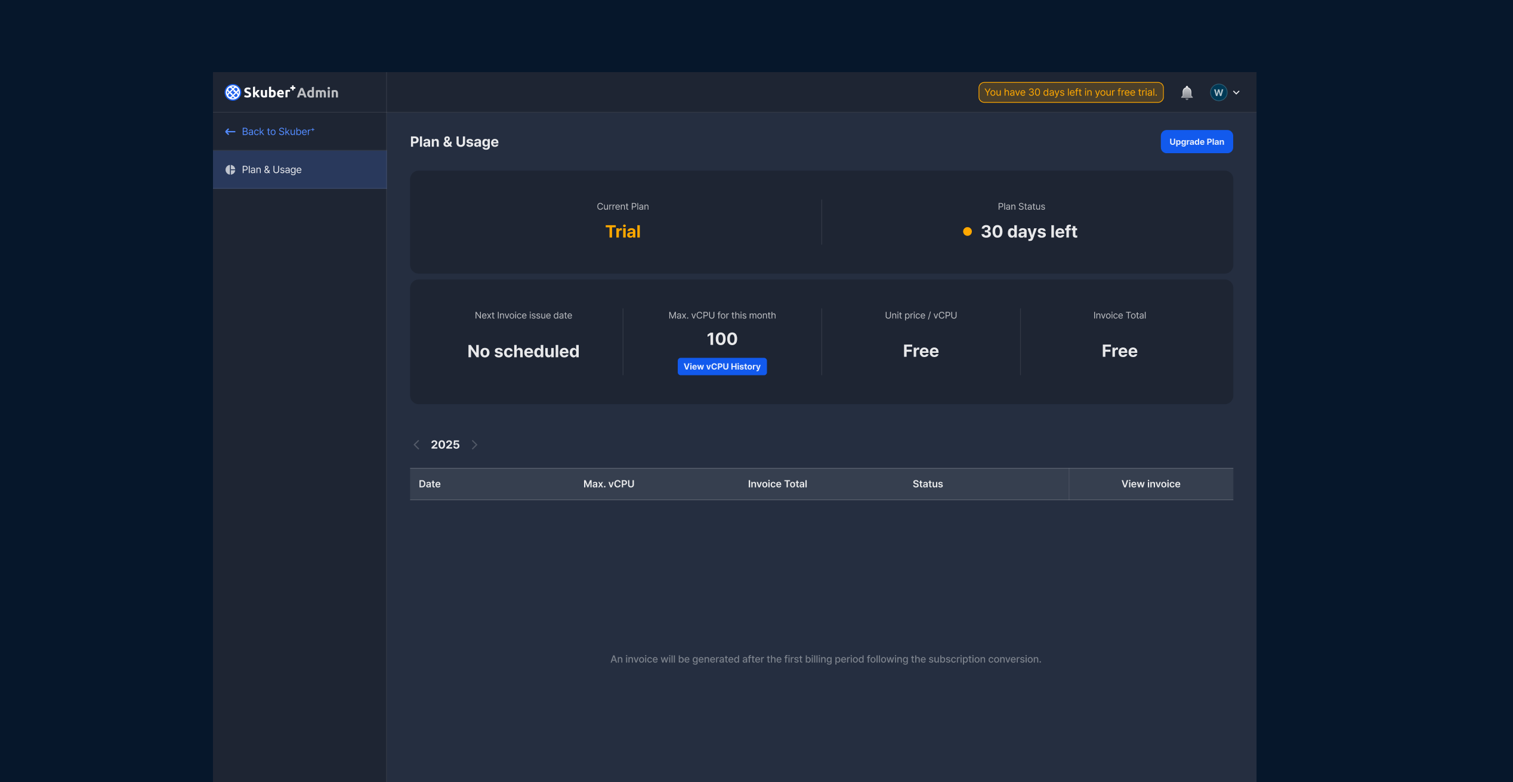Click the View invoice column header

pos(1150,484)
